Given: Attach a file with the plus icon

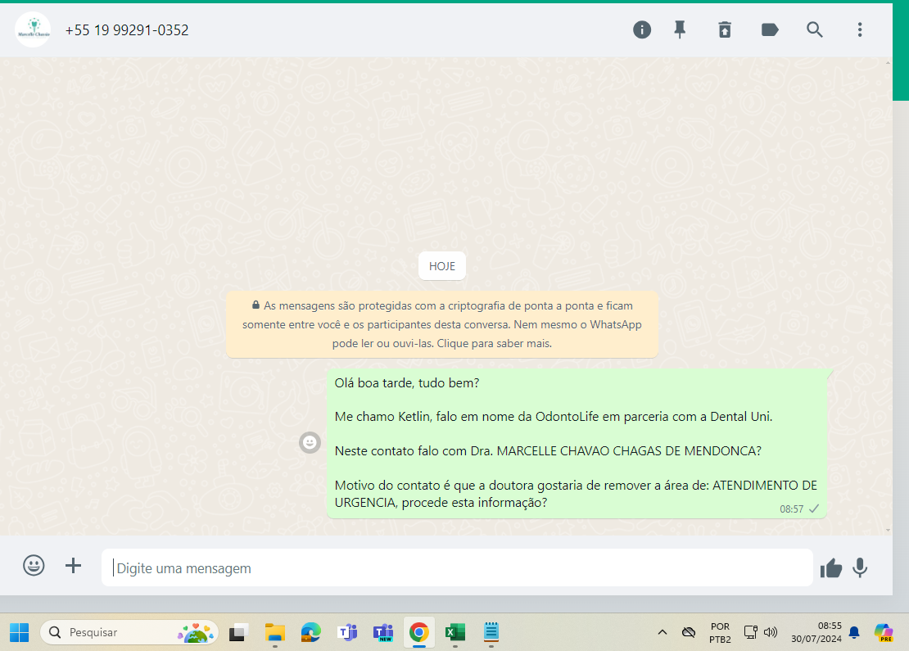Looking at the screenshot, I should 73,565.
